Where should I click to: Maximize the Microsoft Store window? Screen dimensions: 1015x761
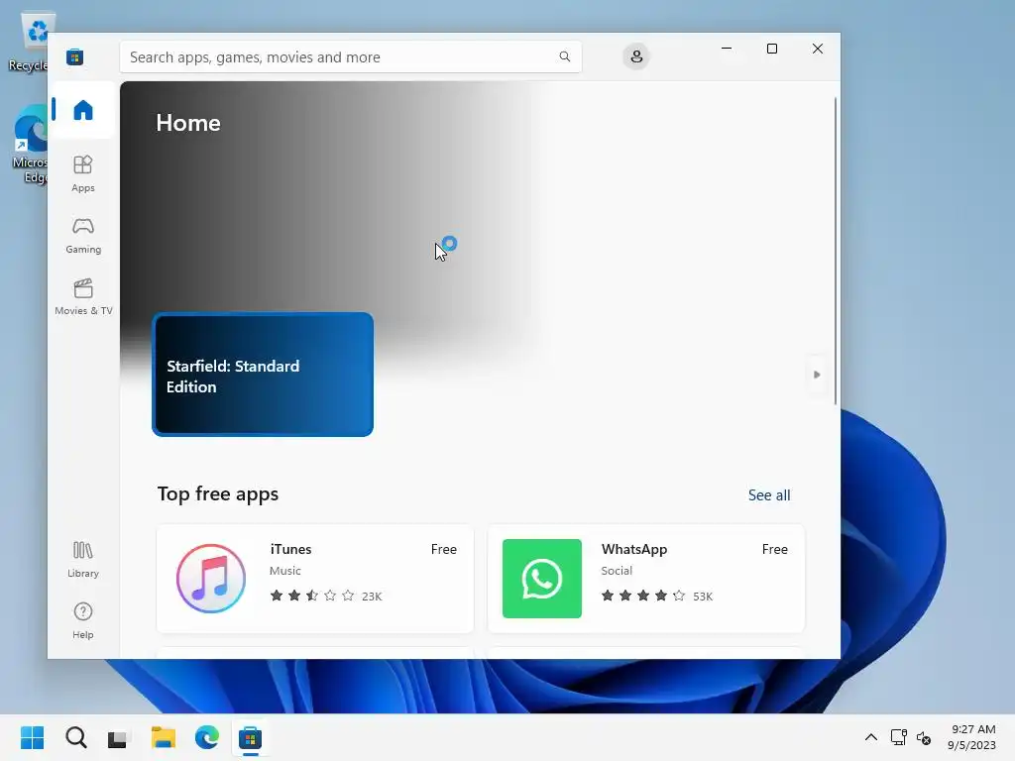pyautogui.click(x=771, y=49)
